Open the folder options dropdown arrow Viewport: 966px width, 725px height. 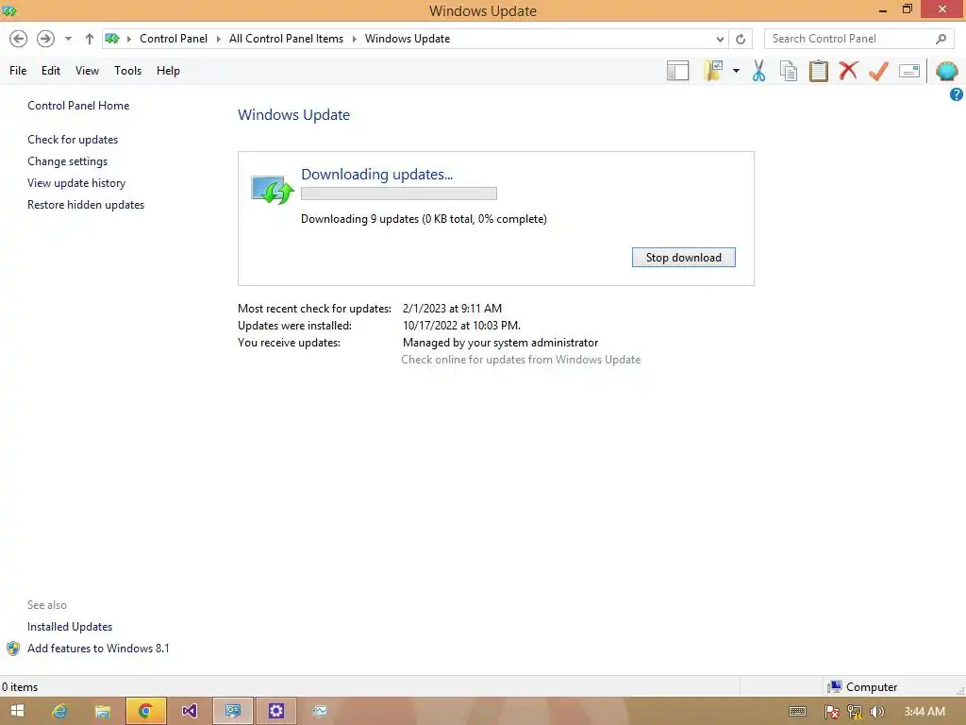(x=736, y=71)
